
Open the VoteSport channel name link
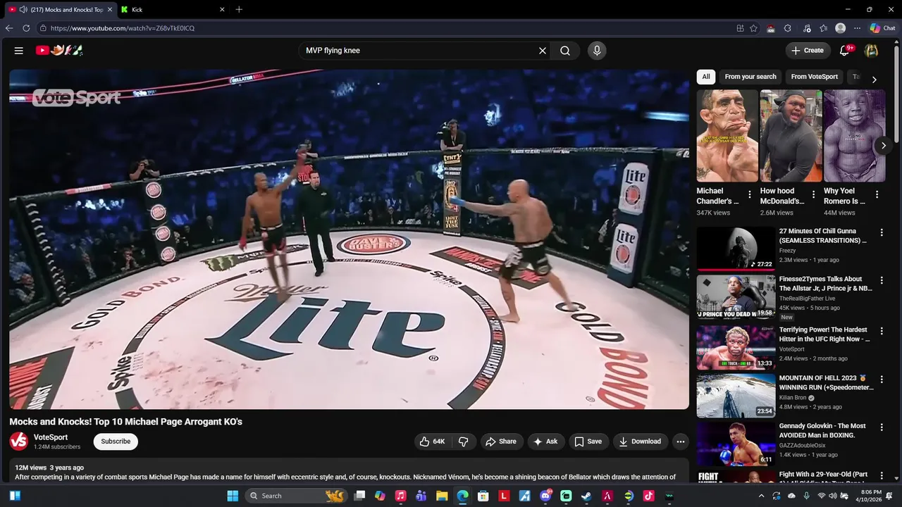(51, 437)
